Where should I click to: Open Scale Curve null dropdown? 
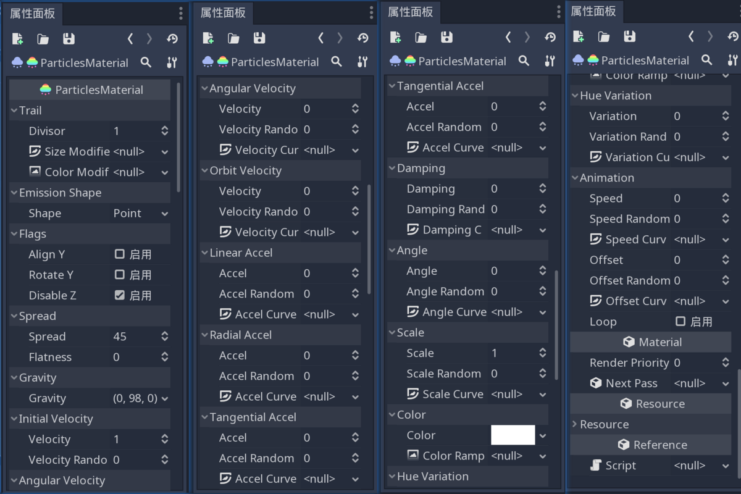tap(518, 394)
